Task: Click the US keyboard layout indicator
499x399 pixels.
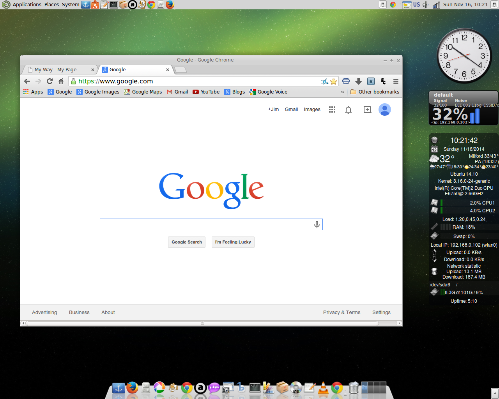Action: [x=417, y=5]
